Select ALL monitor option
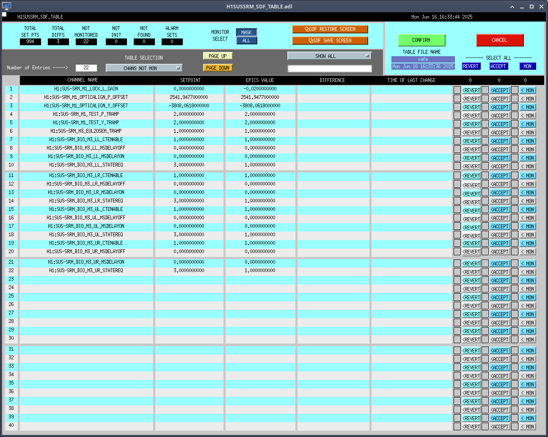 point(246,41)
